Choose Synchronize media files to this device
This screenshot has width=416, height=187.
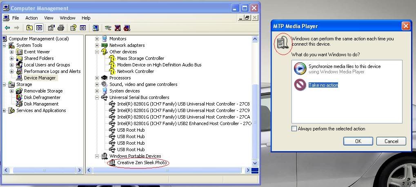pos(345,66)
